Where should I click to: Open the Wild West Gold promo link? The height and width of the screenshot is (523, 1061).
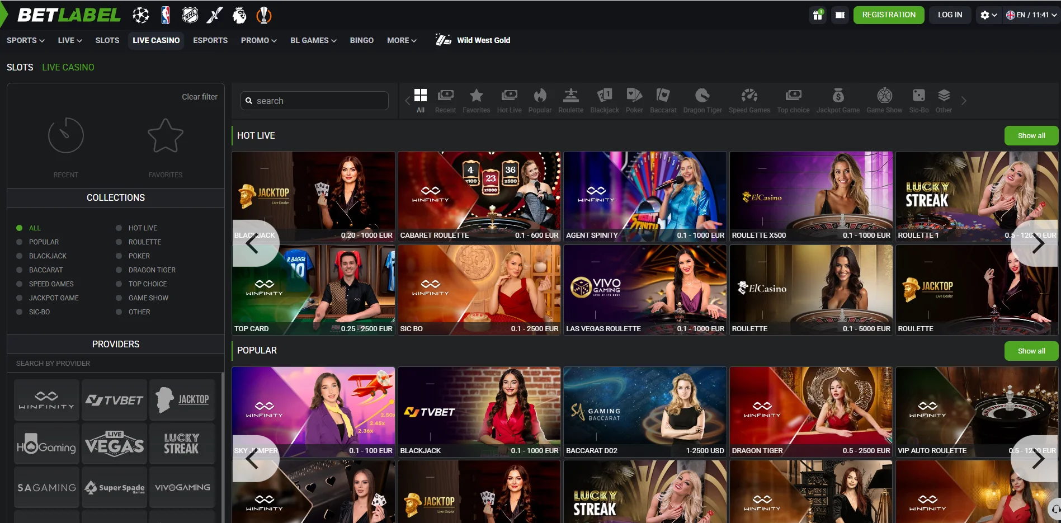click(473, 40)
